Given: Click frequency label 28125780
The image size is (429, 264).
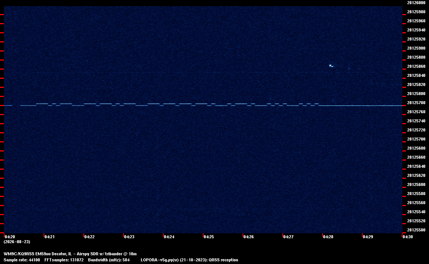Looking at the screenshot, I should (x=416, y=103).
